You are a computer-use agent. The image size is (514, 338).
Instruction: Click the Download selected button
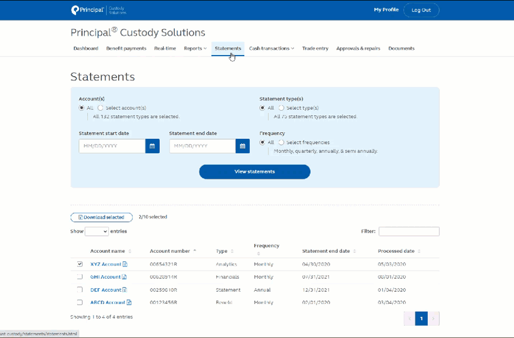(x=101, y=217)
